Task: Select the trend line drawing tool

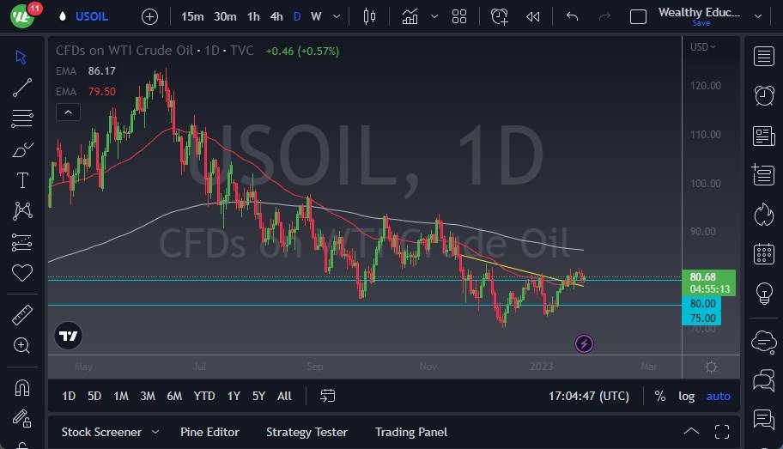Action: coord(22,87)
